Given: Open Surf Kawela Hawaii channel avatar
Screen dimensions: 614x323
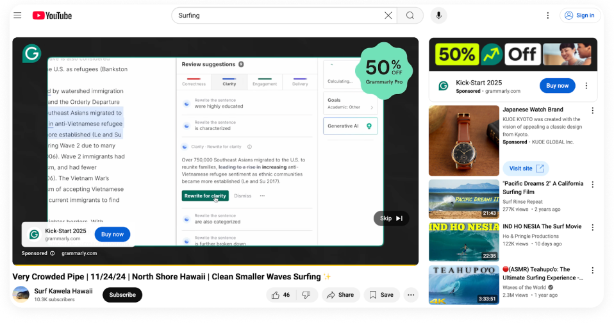Looking at the screenshot, I should 21,295.
